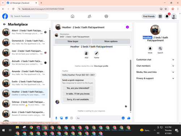Open the notifications bell icon
This screenshot has height=136, width=181.
[167, 16]
